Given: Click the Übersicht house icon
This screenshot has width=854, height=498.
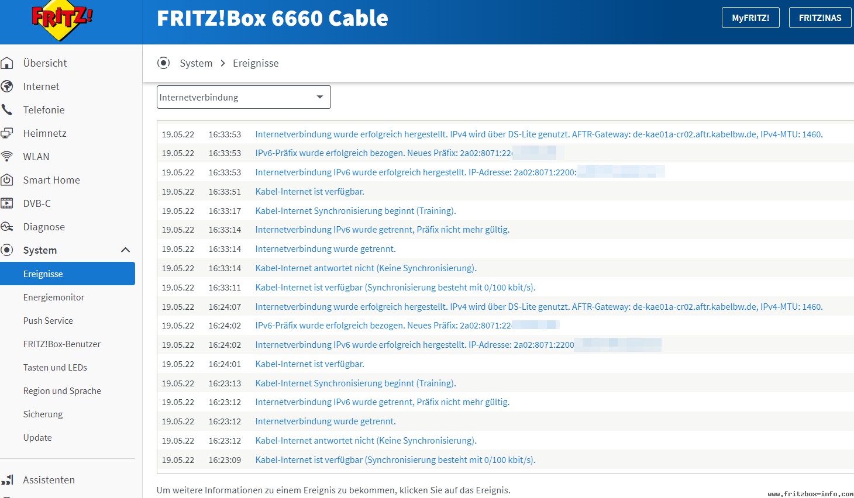Looking at the screenshot, I should point(7,63).
